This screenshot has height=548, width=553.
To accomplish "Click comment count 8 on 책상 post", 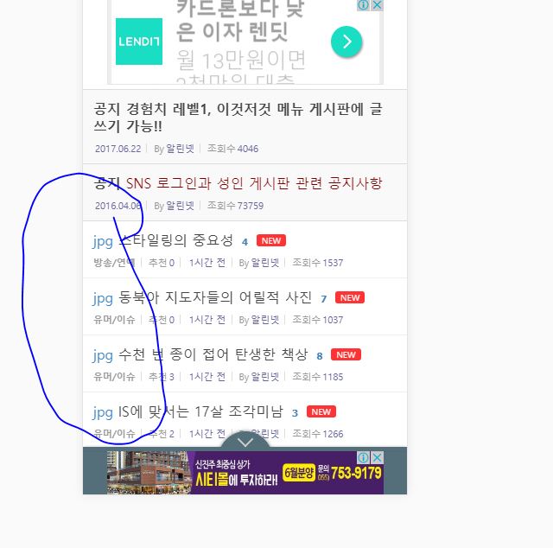I will tap(320, 356).
